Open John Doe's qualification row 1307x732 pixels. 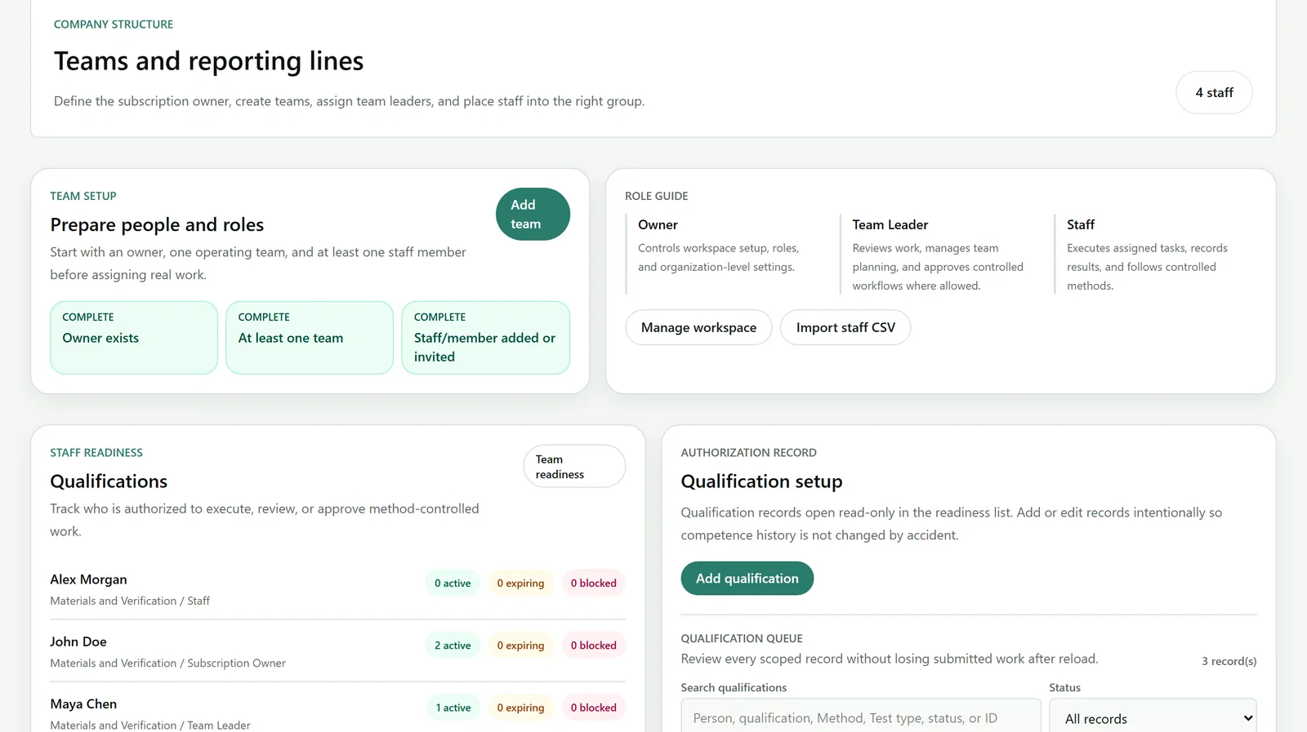[x=338, y=651]
